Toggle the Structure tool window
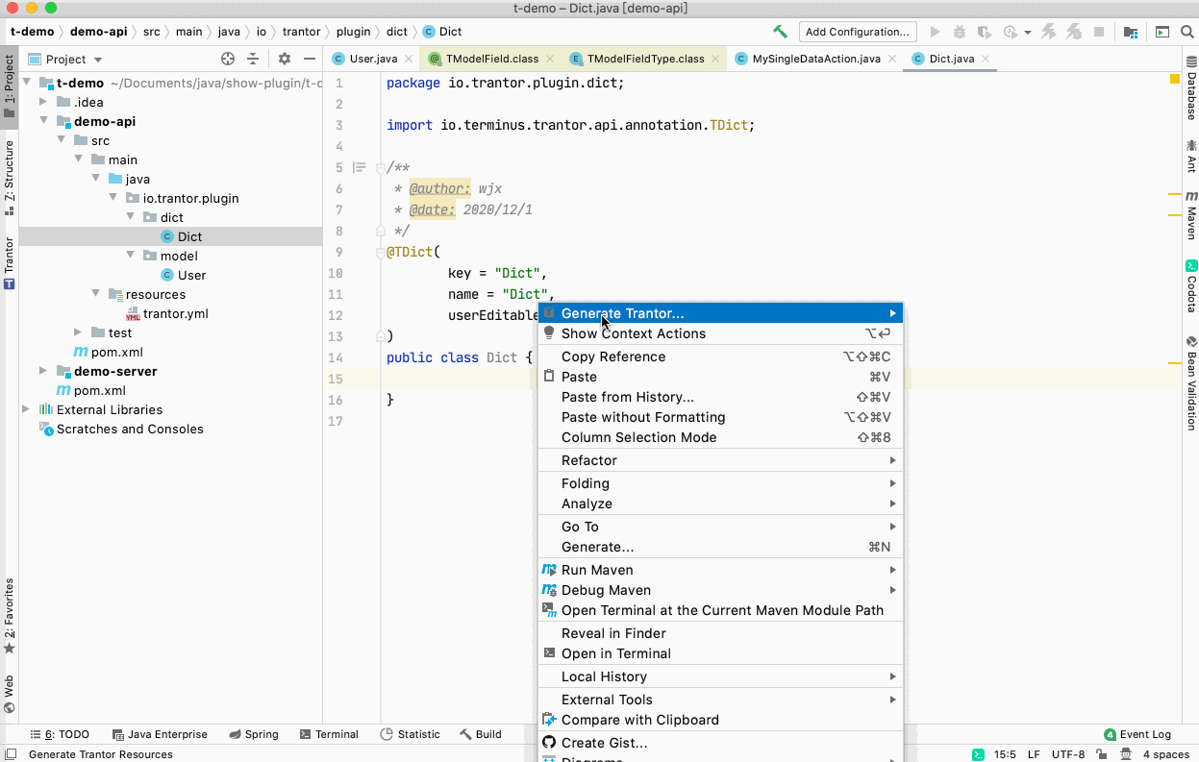The height and width of the screenshot is (762, 1199). (x=9, y=171)
